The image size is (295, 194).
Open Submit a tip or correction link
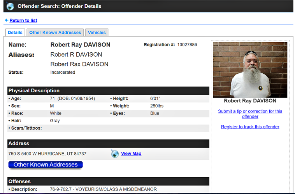250,114
